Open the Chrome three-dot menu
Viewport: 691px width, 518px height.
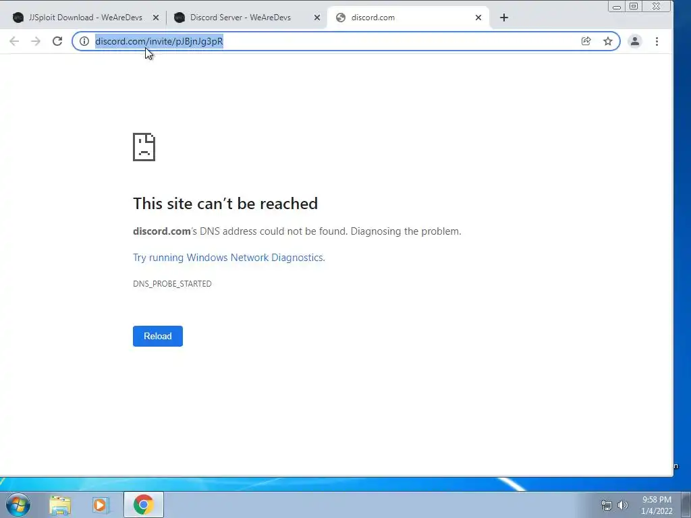[657, 41]
